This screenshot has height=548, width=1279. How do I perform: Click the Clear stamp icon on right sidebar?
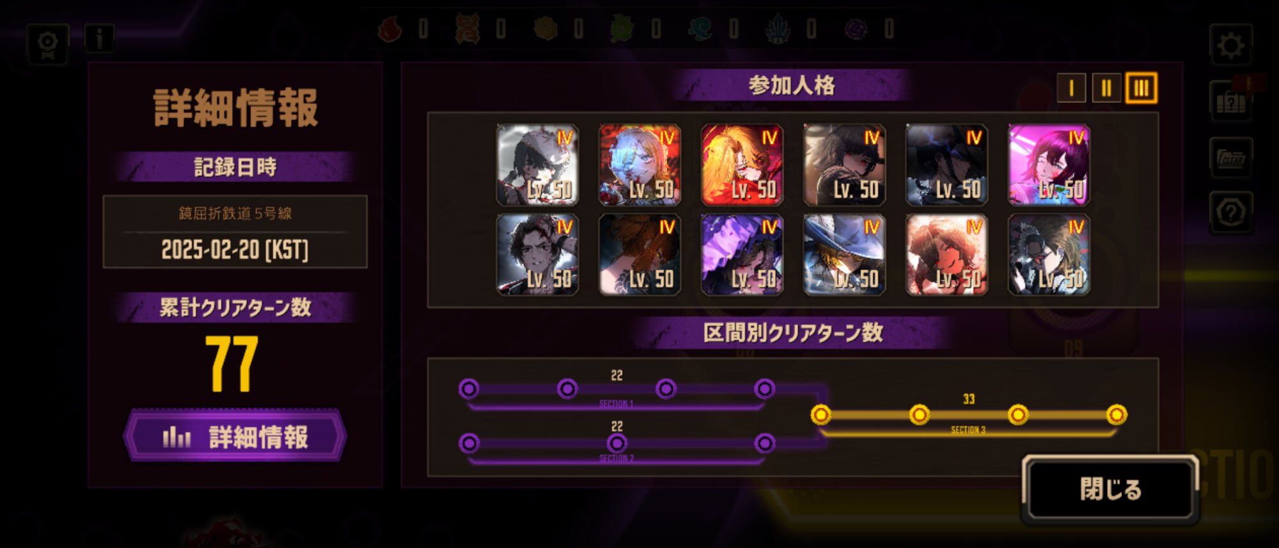(x=1231, y=157)
